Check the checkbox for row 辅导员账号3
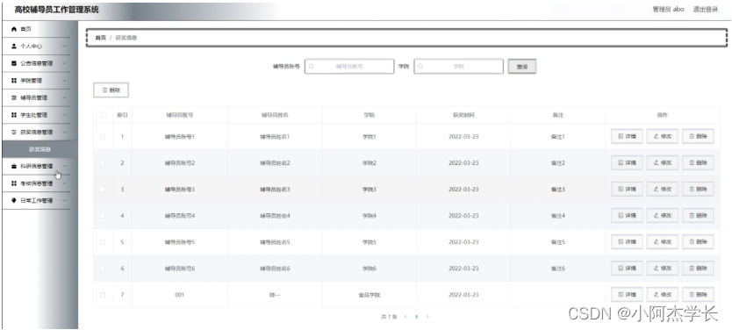The height and width of the screenshot is (330, 732). click(103, 190)
